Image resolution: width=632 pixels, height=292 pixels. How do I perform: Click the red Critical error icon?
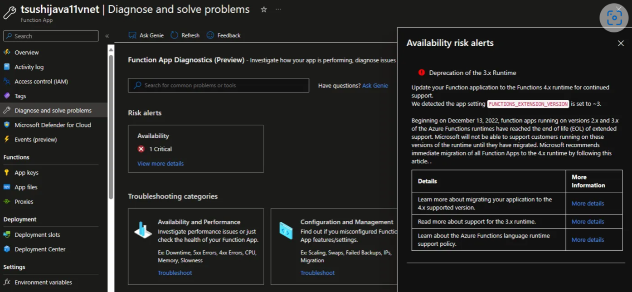click(x=141, y=149)
